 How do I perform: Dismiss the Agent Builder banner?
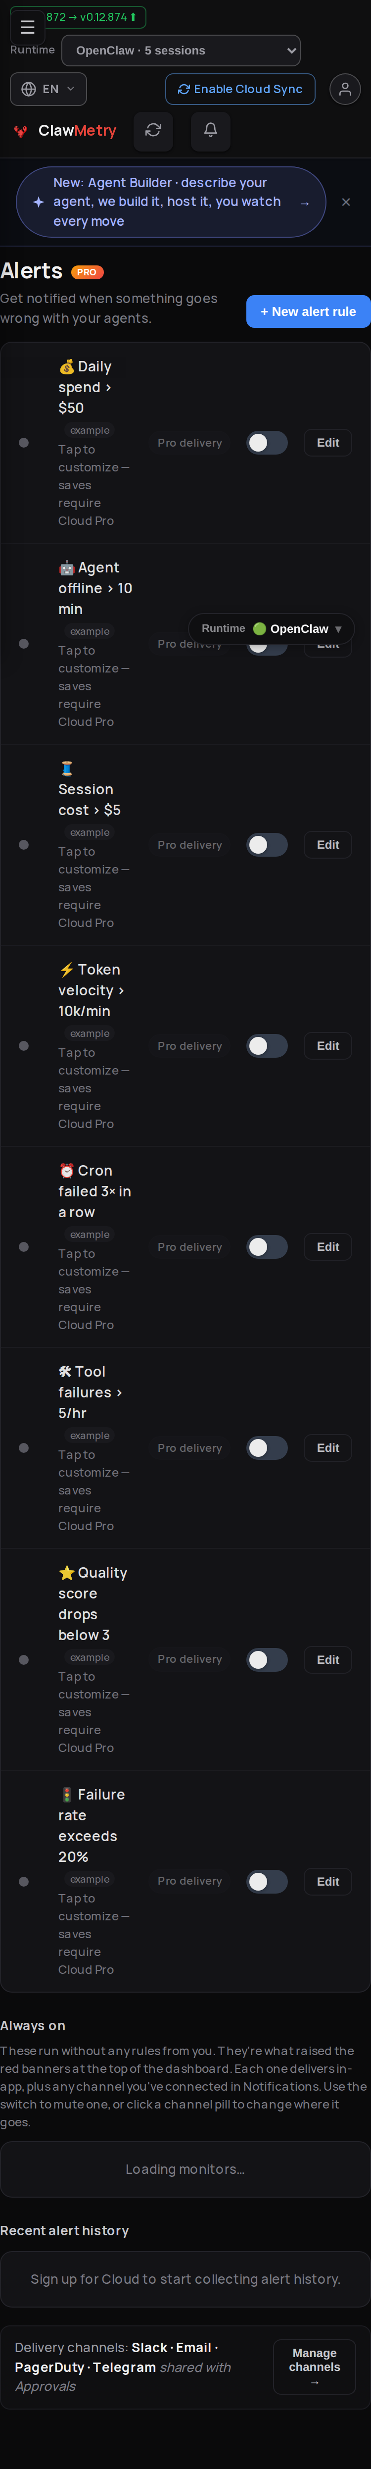tap(346, 202)
